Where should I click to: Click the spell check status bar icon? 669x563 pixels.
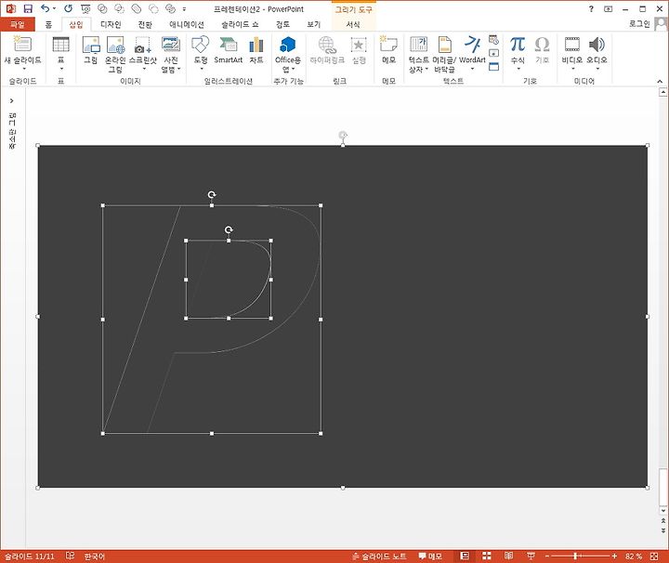(x=70, y=556)
